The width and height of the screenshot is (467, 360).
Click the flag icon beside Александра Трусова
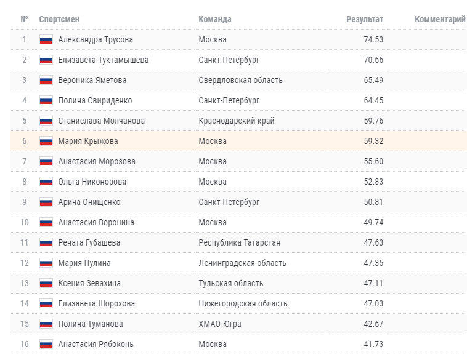click(46, 39)
